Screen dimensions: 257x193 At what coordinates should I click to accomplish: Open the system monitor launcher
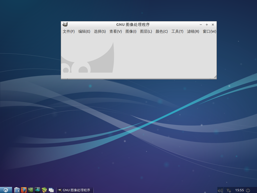point(37,190)
